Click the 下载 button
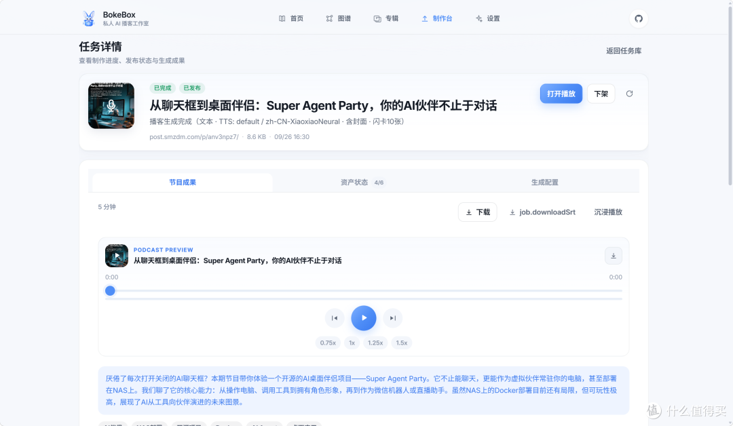This screenshot has height=426, width=733. pyautogui.click(x=477, y=212)
